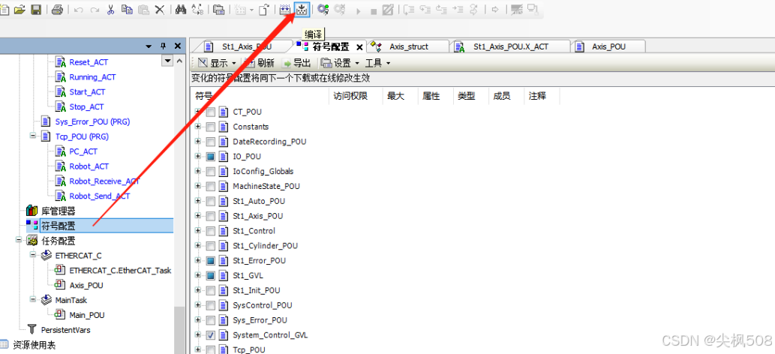Cut selection with the scissors icon
The height and width of the screenshot is (354, 775).
(x=111, y=10)
